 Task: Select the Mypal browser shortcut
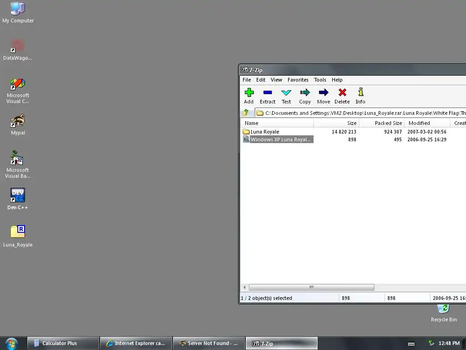pos(18,125)
